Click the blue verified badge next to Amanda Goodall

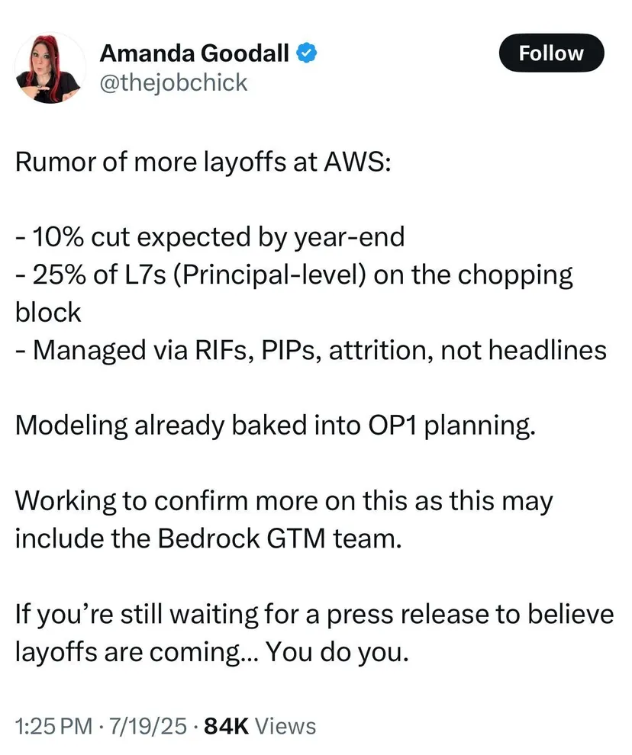305,53
